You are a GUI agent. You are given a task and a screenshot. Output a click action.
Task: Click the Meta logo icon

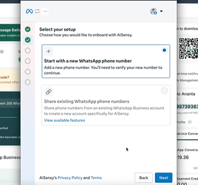tap(30, 11)
